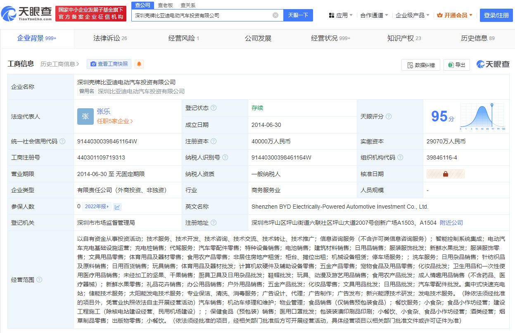Click the 天眼查 watermark logo near export
The image size is (515, 333).
pos(493,64)
